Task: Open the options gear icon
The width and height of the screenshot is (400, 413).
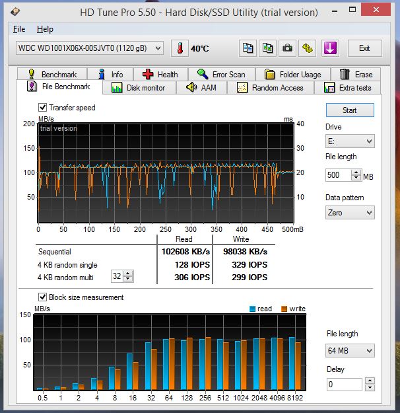Action: [308, 48]
